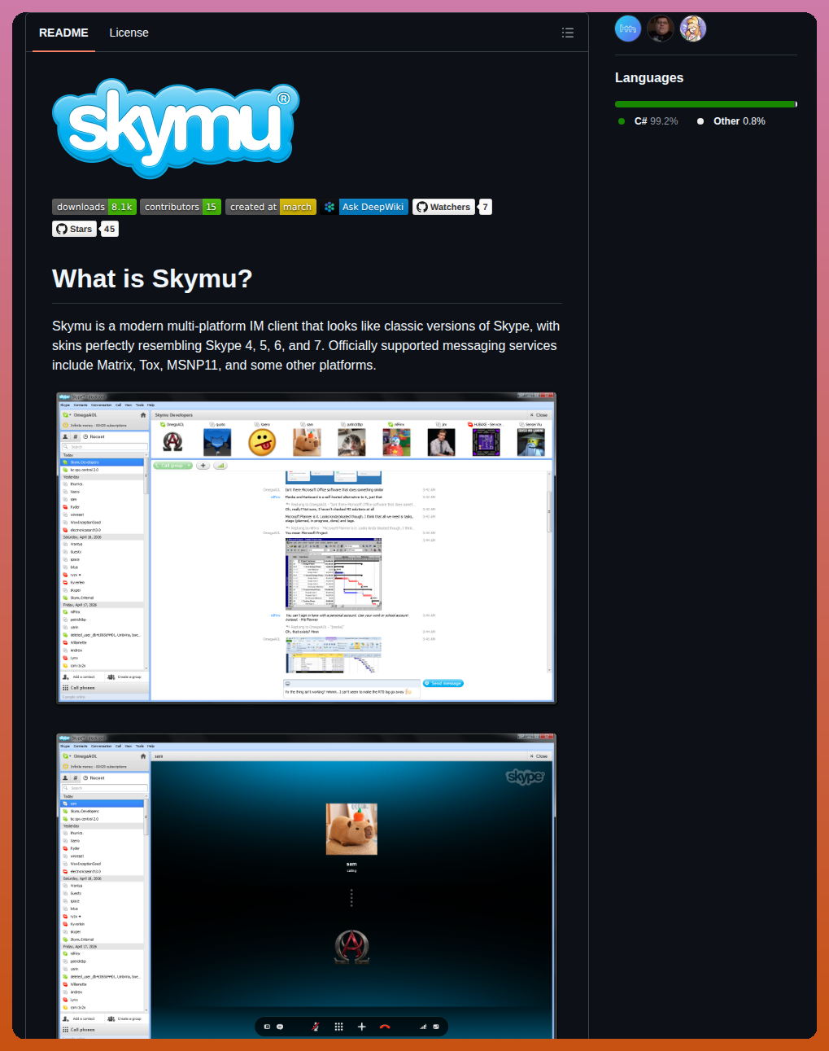Open the blue contributor avatar

tap(628, 28)
